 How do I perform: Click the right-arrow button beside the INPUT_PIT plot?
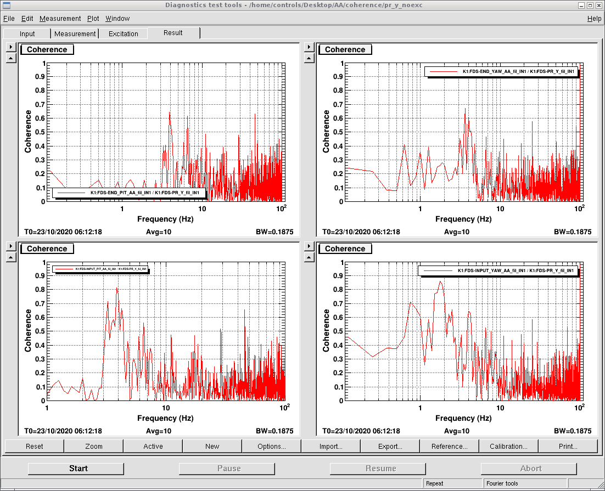[11, 246]
